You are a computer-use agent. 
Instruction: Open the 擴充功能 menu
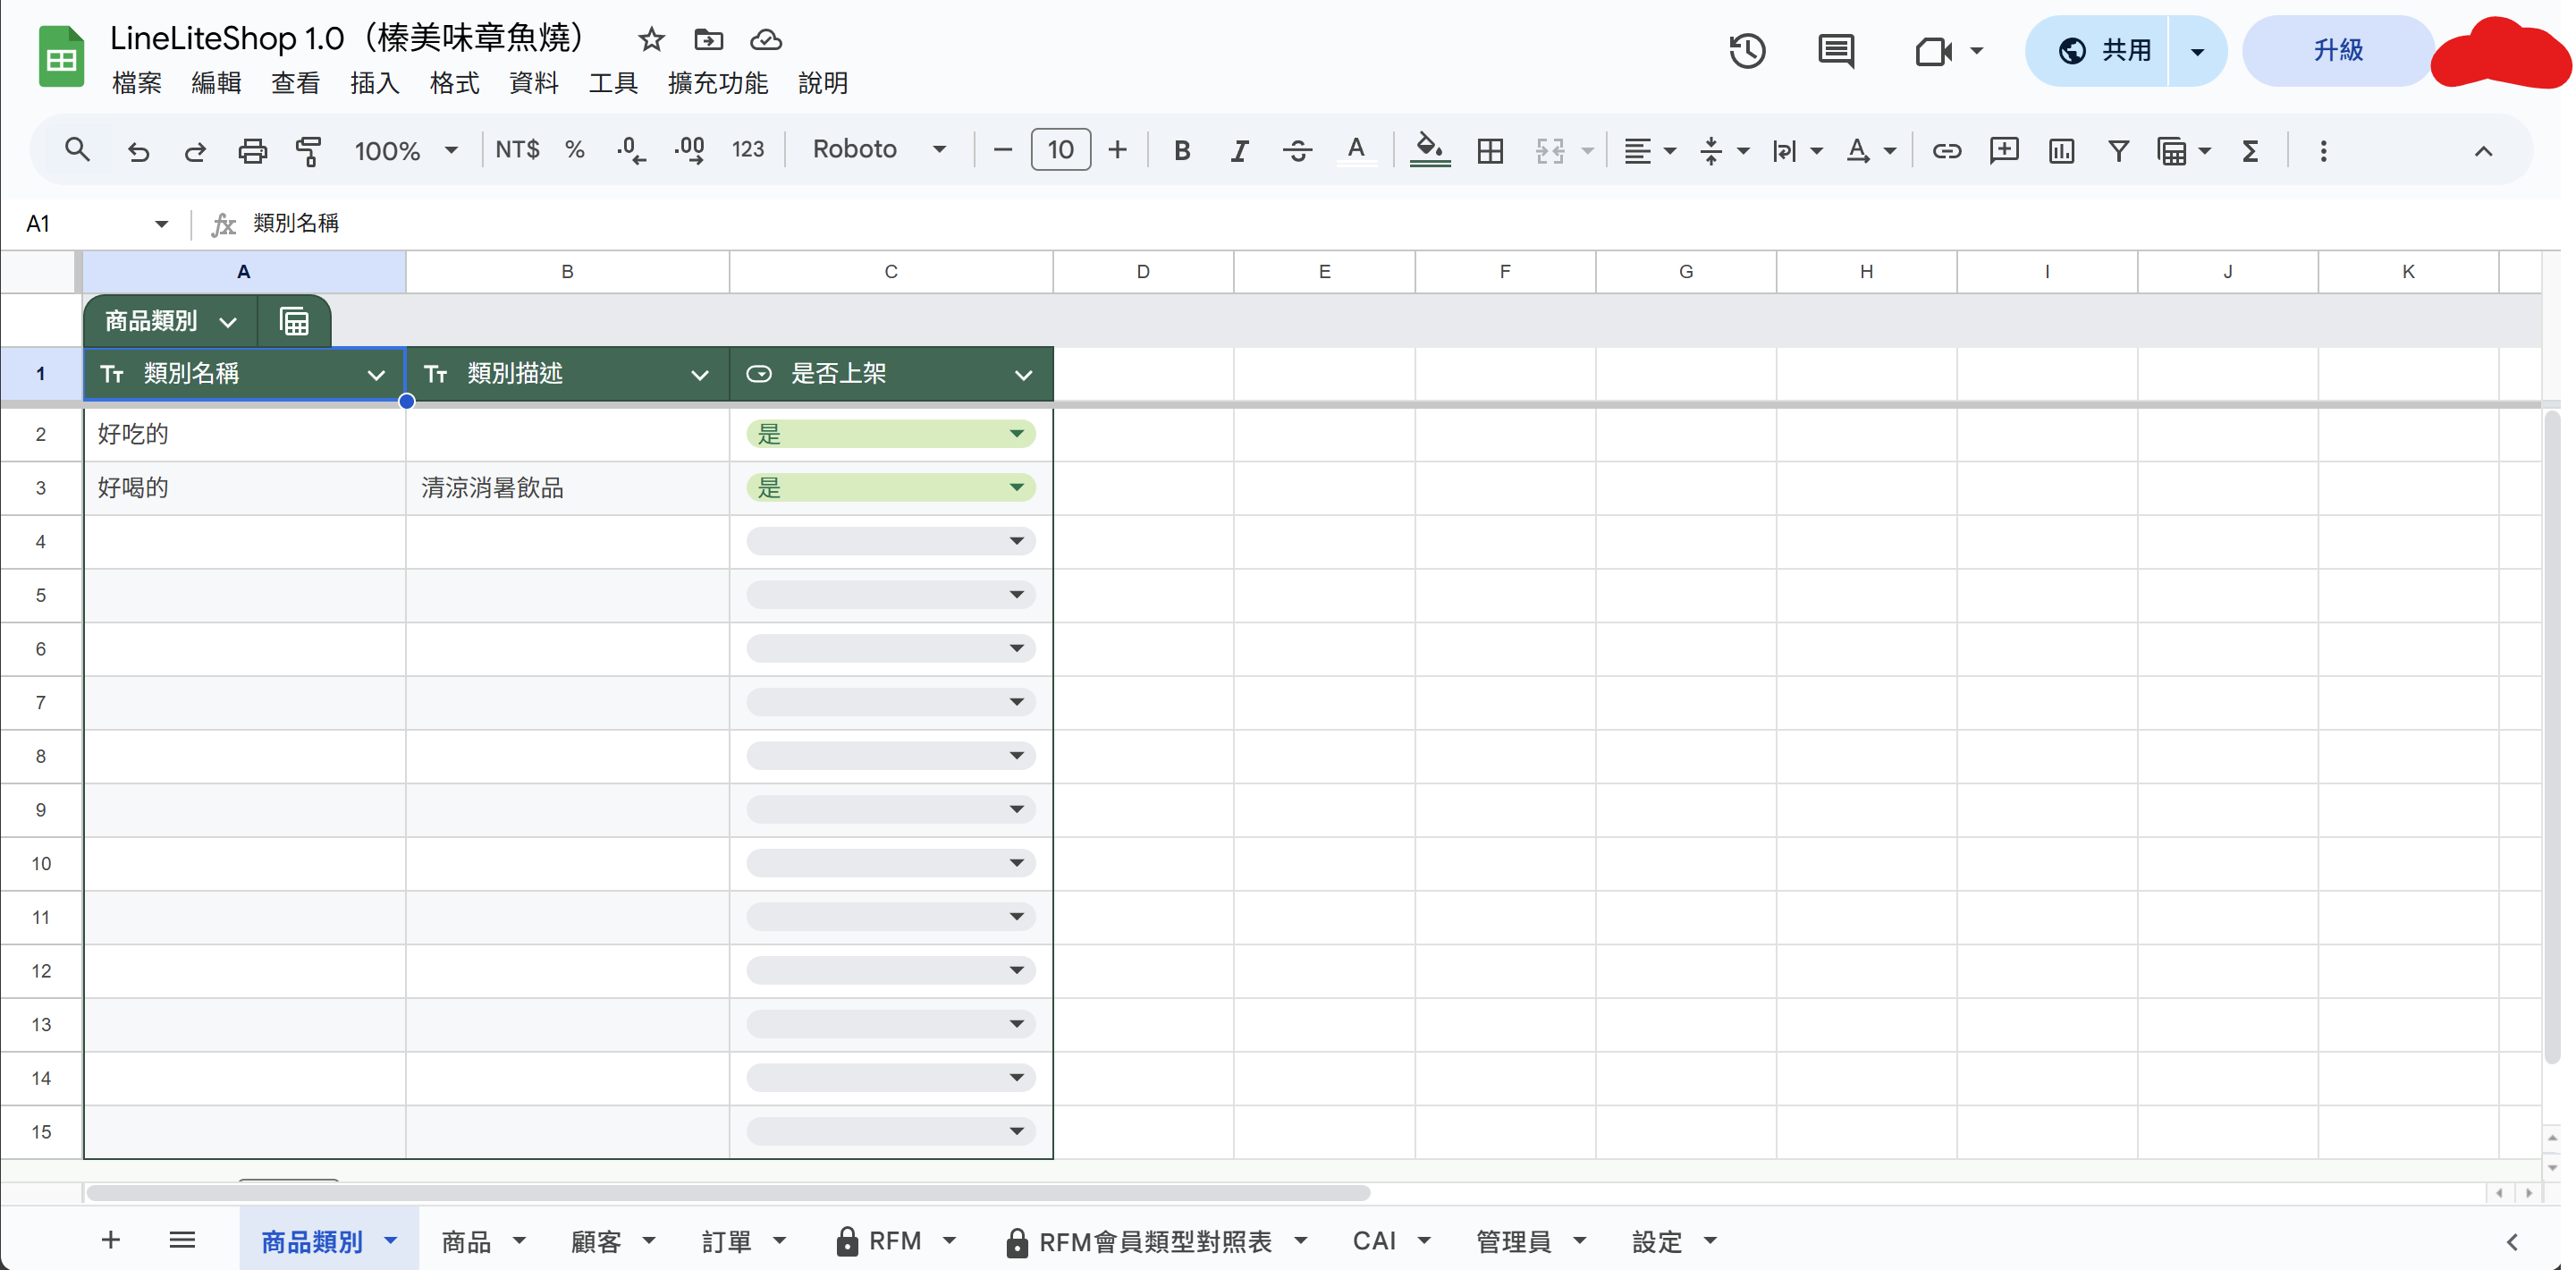point(717,83)
